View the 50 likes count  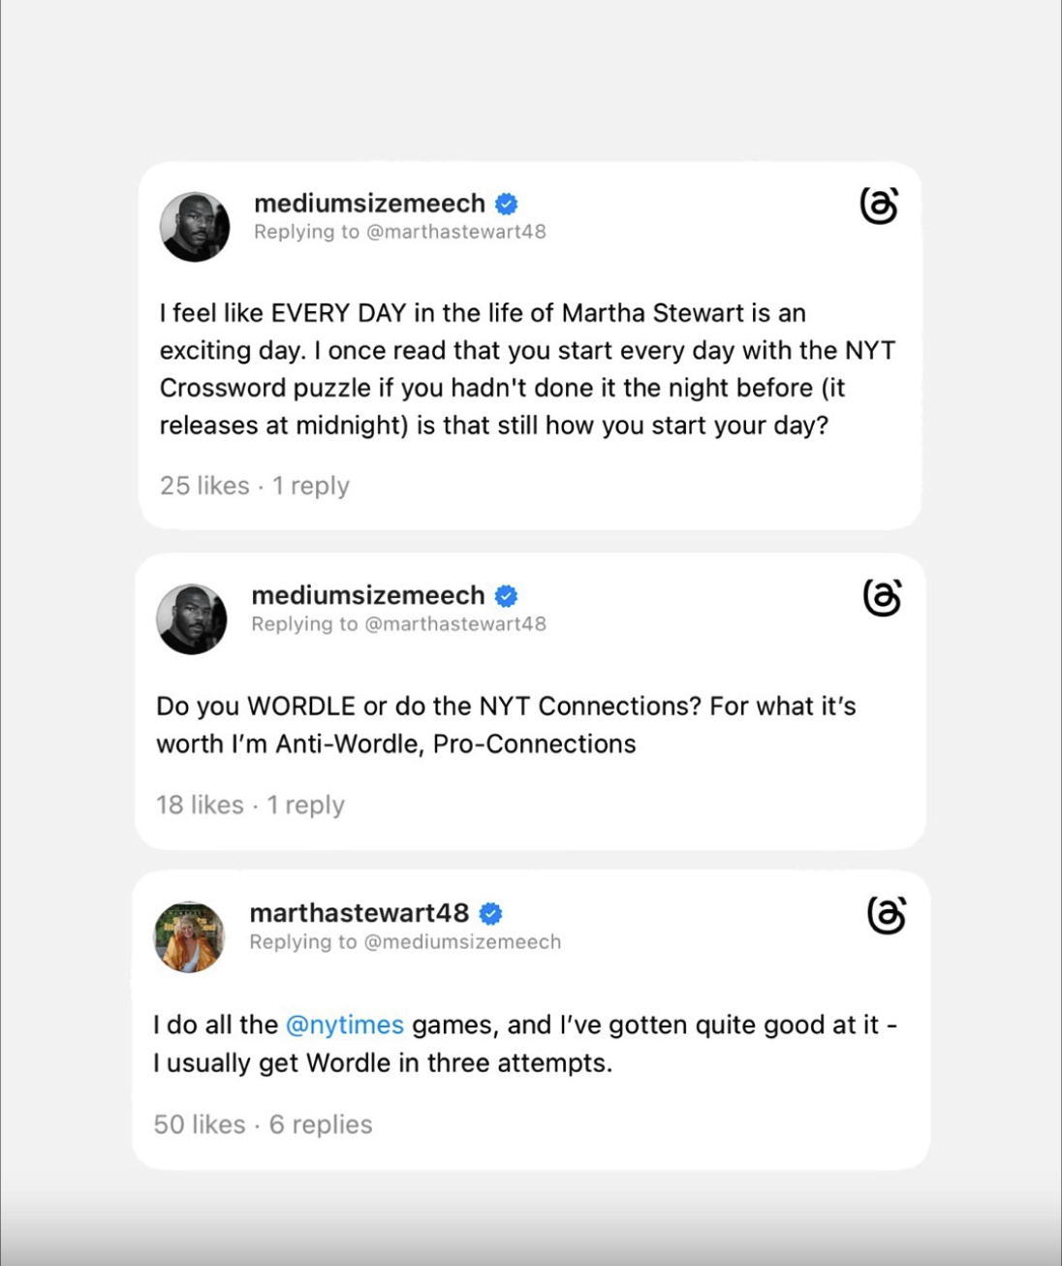pos(200,1124)
